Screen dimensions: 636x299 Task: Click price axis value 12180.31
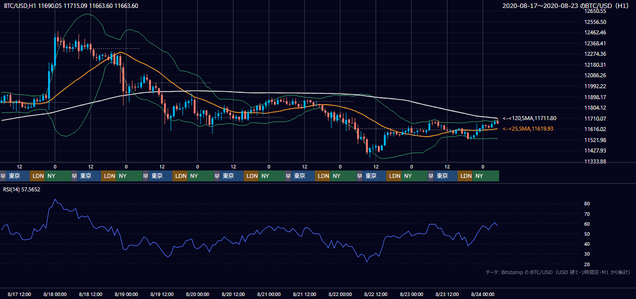595,65
